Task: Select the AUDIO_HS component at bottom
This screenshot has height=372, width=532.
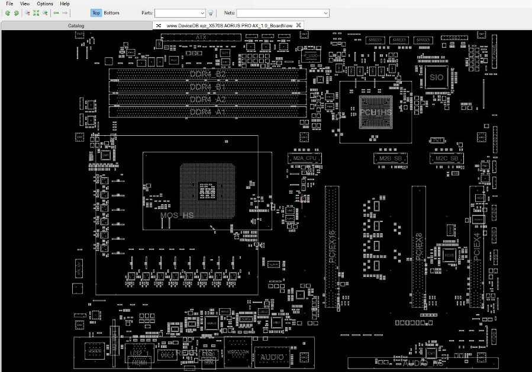Action: [x=423, y=363]
